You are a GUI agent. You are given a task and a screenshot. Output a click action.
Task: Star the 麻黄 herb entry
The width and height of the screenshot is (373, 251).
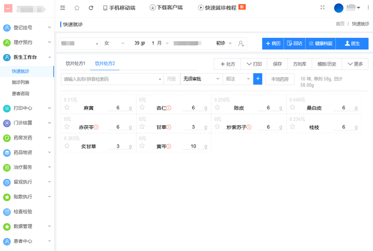tap(67, 108)
